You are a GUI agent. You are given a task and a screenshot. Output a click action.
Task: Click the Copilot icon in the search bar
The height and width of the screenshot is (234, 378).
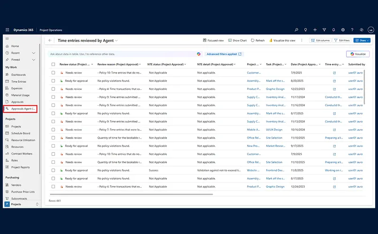(199, 54)
